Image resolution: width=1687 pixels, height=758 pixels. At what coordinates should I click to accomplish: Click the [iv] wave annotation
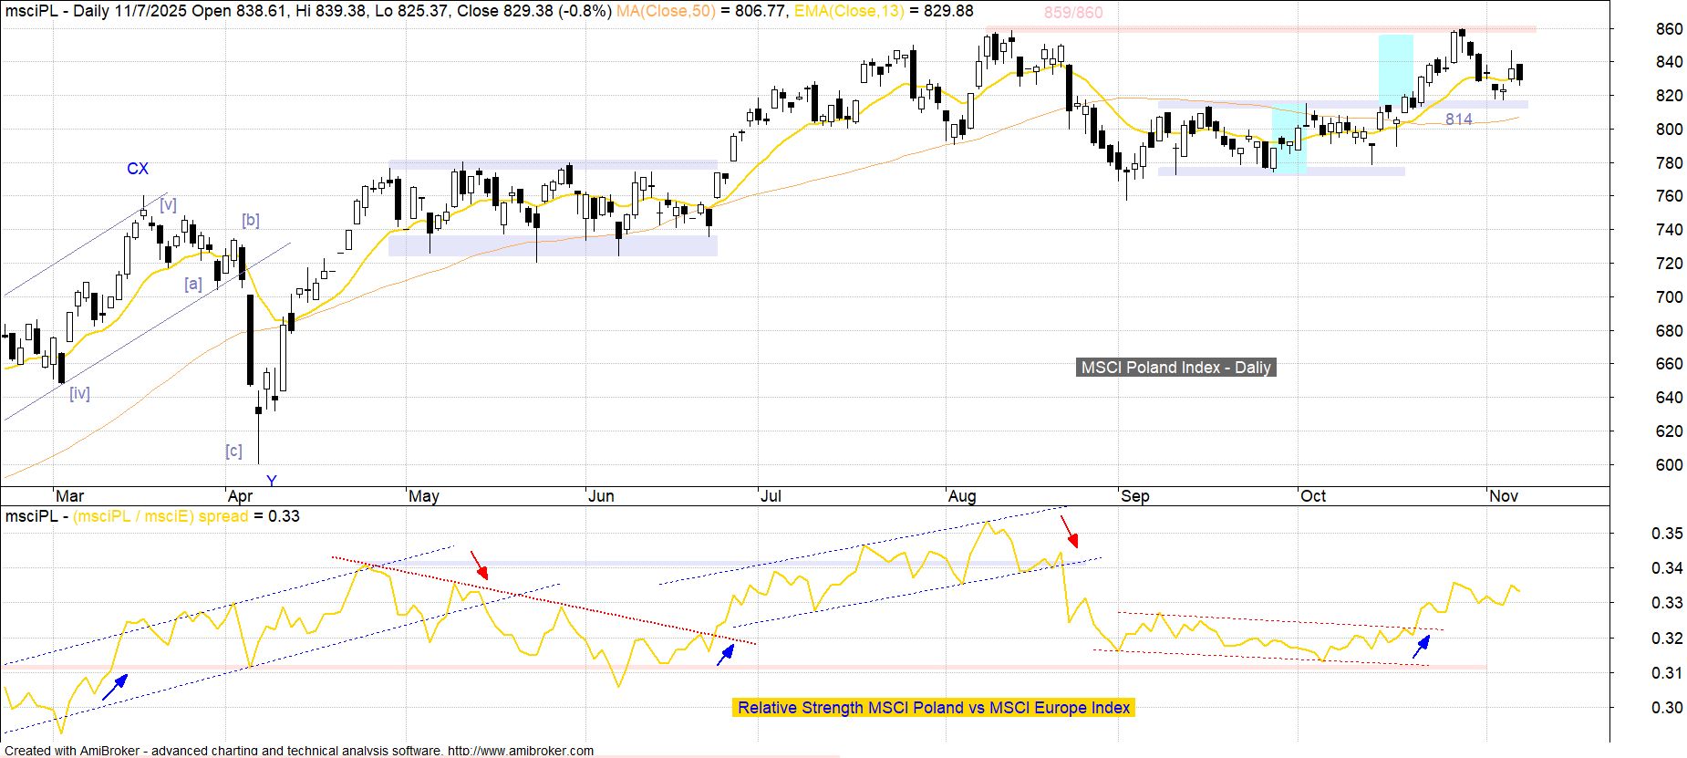pos(79,393)
